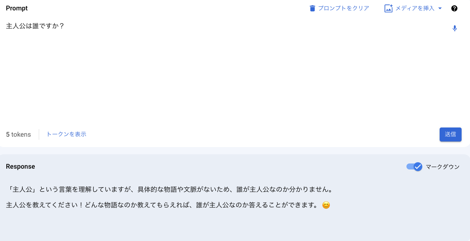Clear the prompt using the trash can icon
Image resolution: width=470 pixels, height=241 pixels.
point(313,8)
